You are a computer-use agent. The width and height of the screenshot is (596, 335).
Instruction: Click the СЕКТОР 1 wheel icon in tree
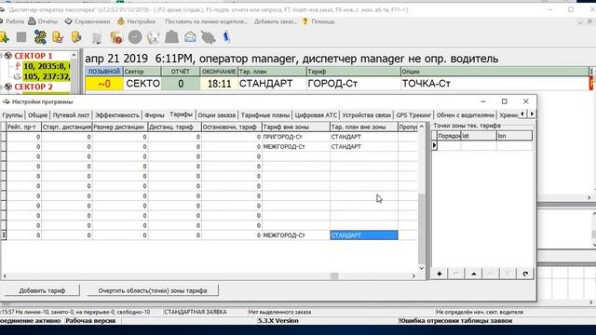click(x=8, y=56)
